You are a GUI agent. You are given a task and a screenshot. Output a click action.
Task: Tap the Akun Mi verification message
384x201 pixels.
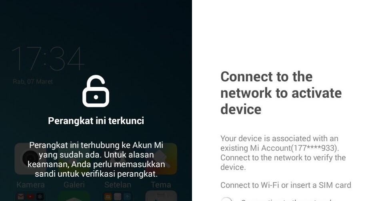pos(96,160)
